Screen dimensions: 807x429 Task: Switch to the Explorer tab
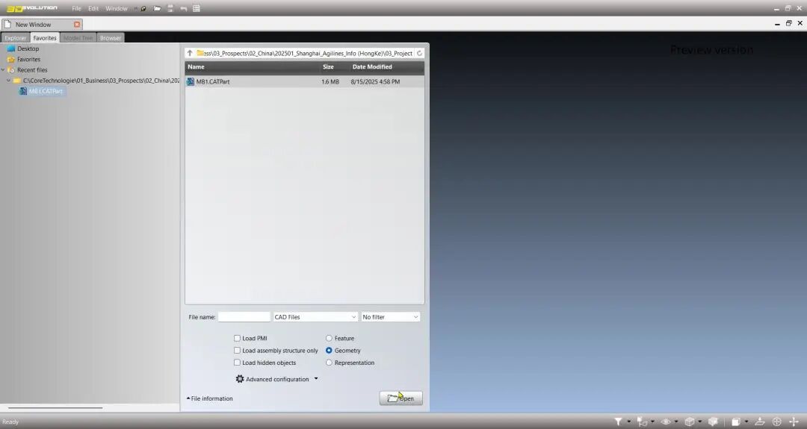(15, 38)
